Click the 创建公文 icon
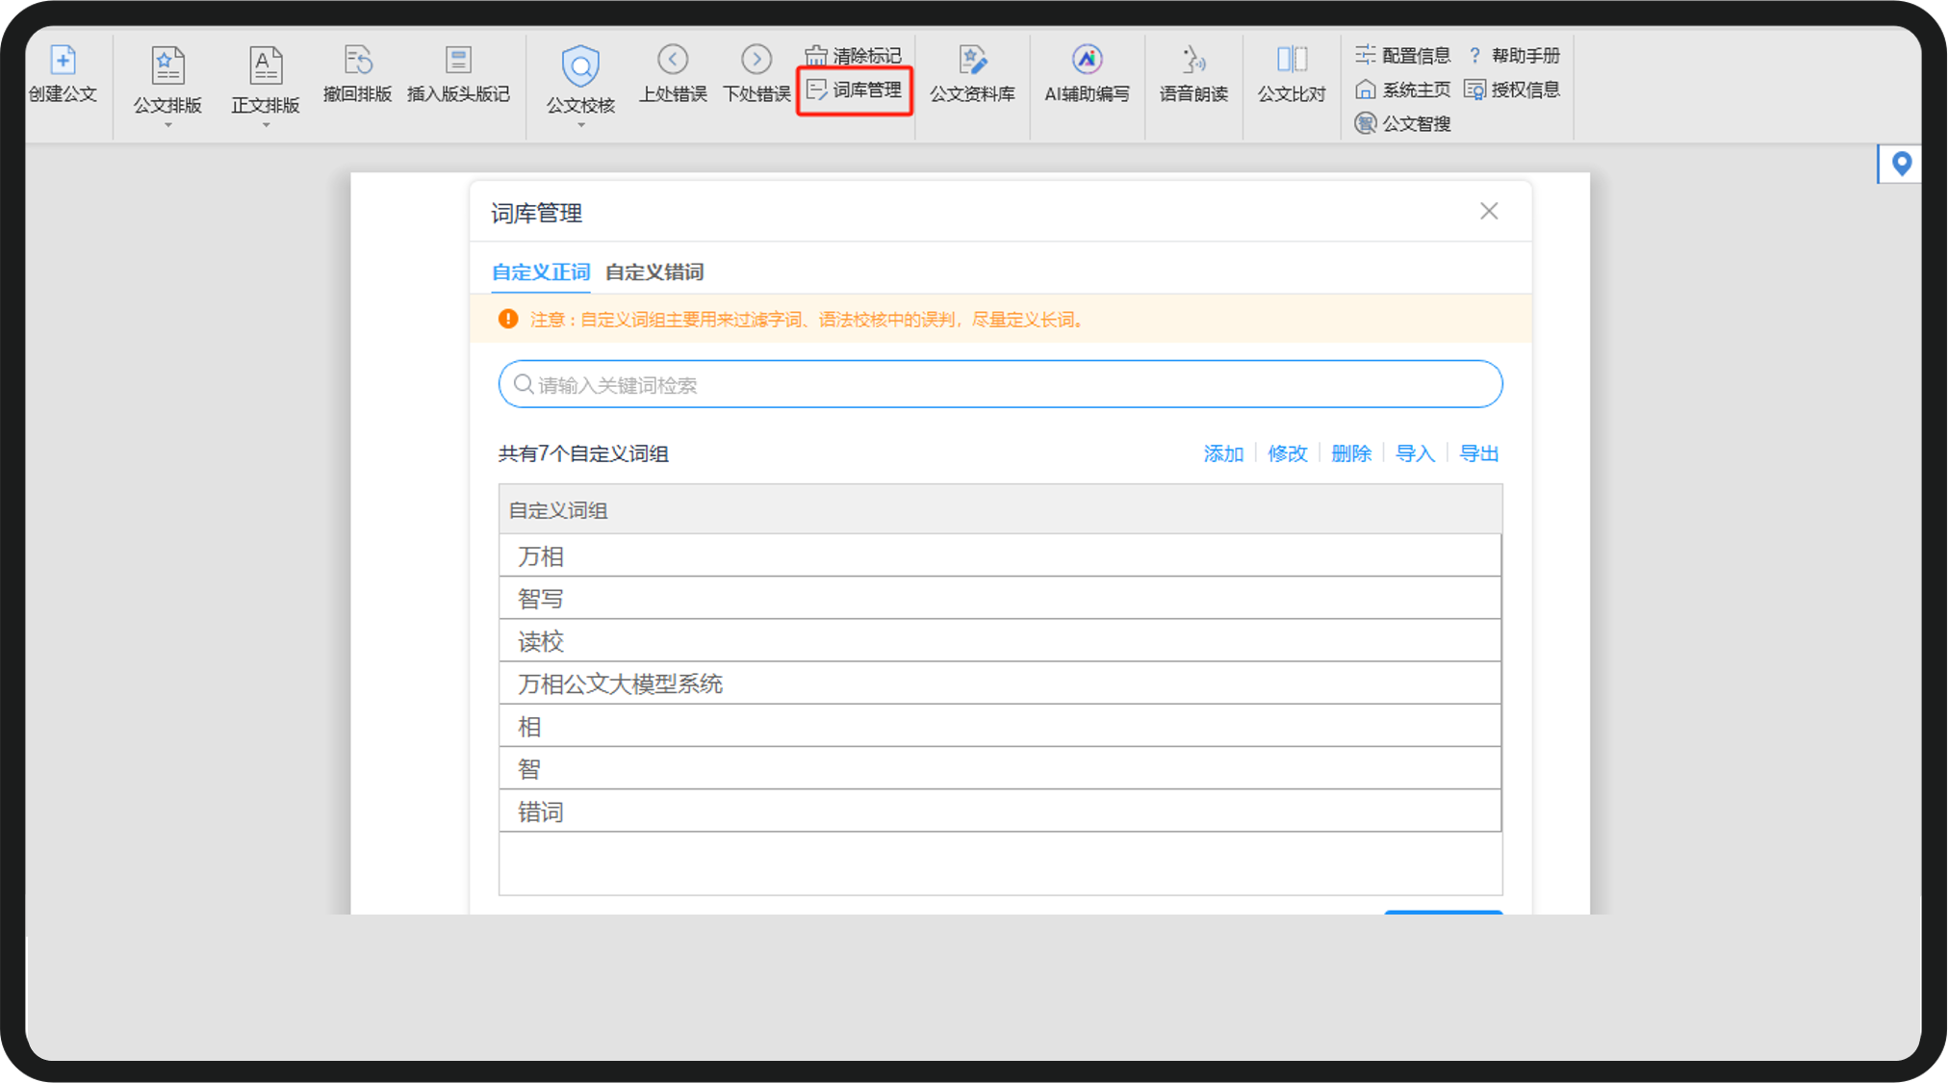 click(63, 61)
